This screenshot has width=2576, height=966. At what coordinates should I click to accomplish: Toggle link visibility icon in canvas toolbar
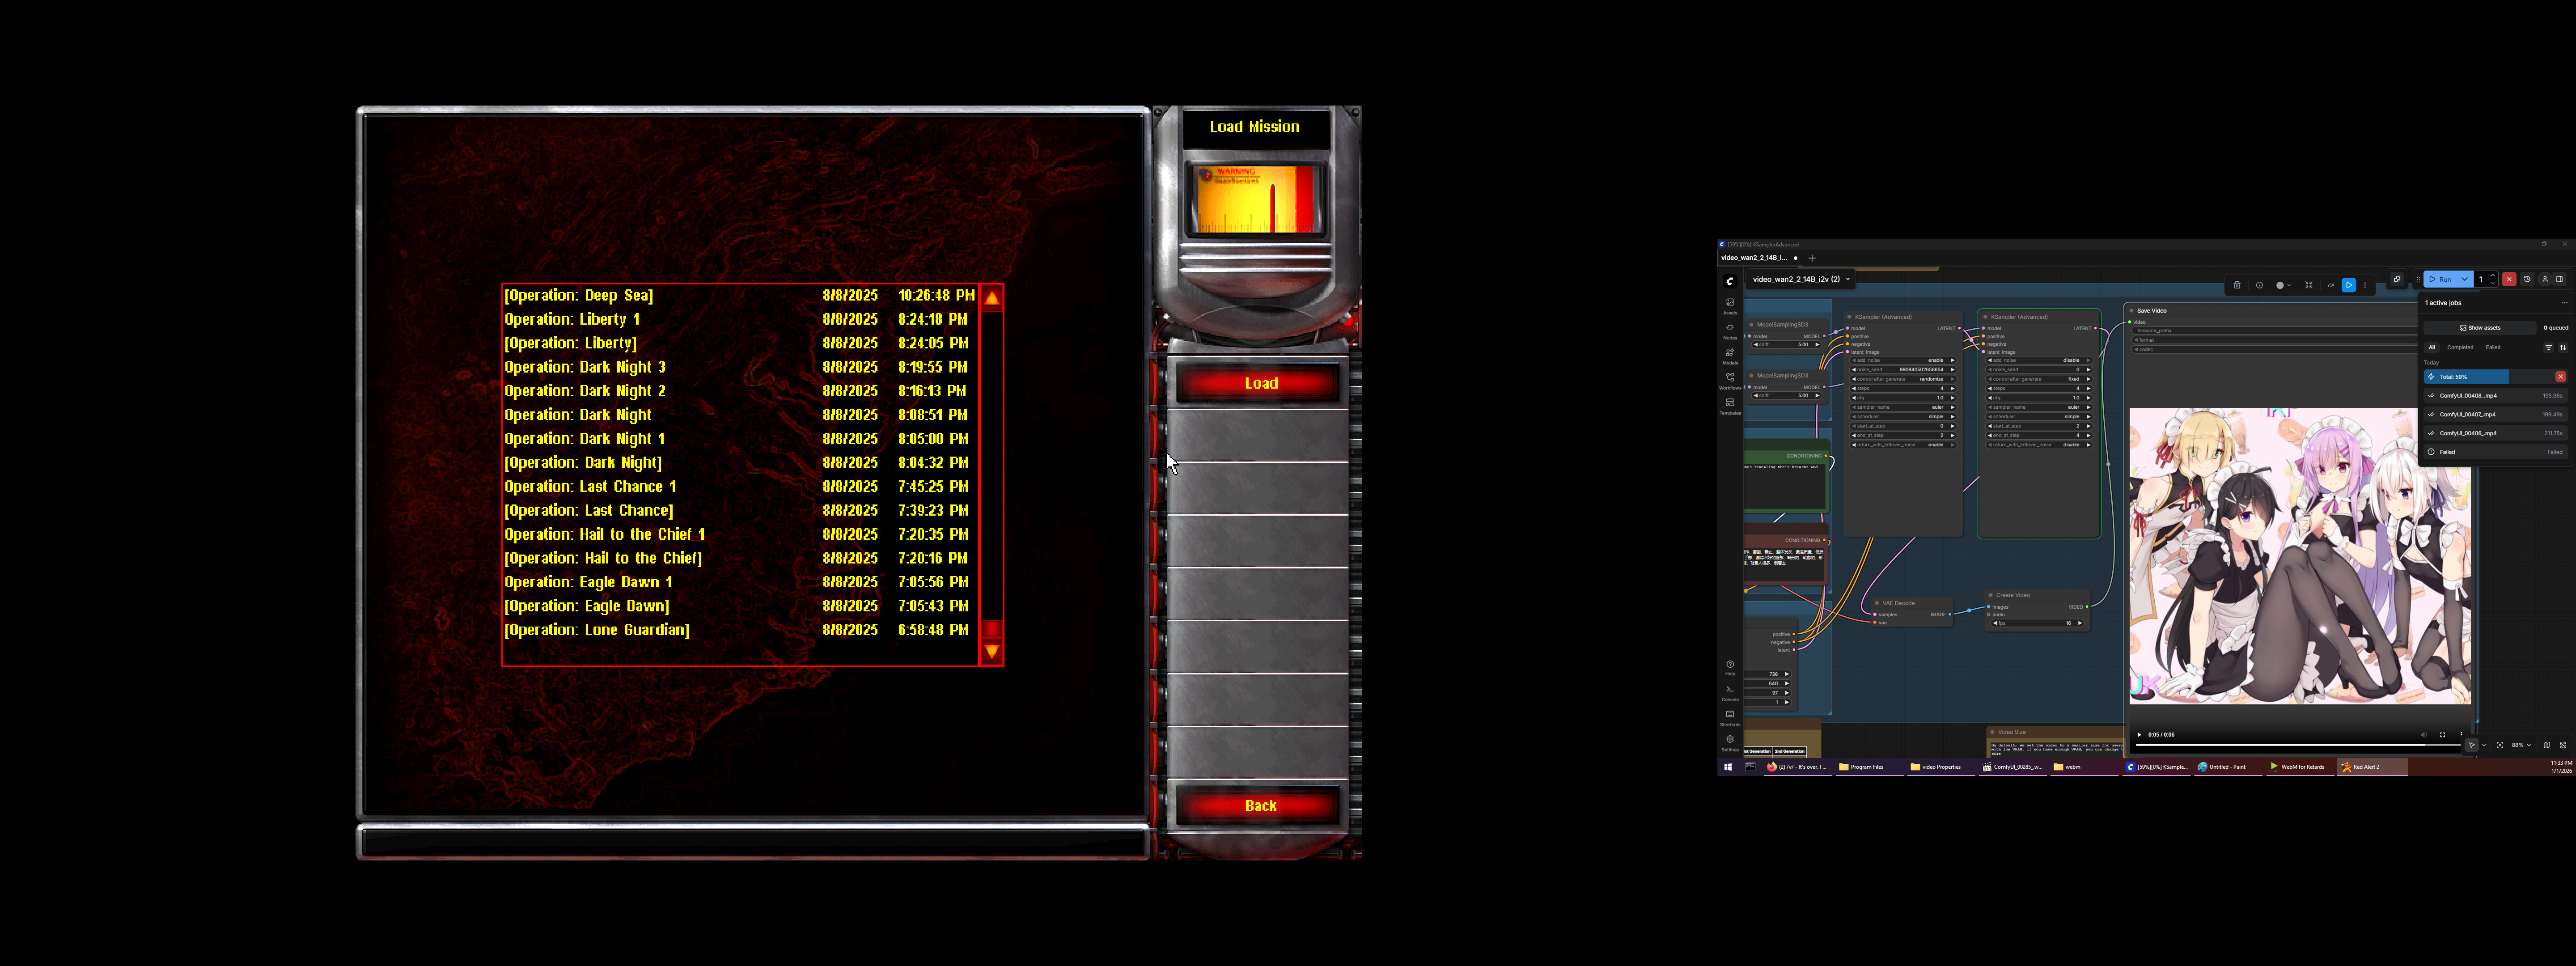pos(2563,745)
